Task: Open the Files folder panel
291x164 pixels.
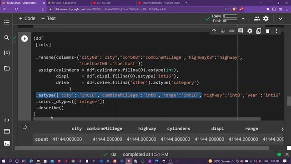Action: click(x=7, y=68)
